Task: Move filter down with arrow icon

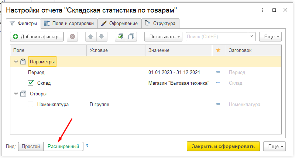Action: coord(102,36)
